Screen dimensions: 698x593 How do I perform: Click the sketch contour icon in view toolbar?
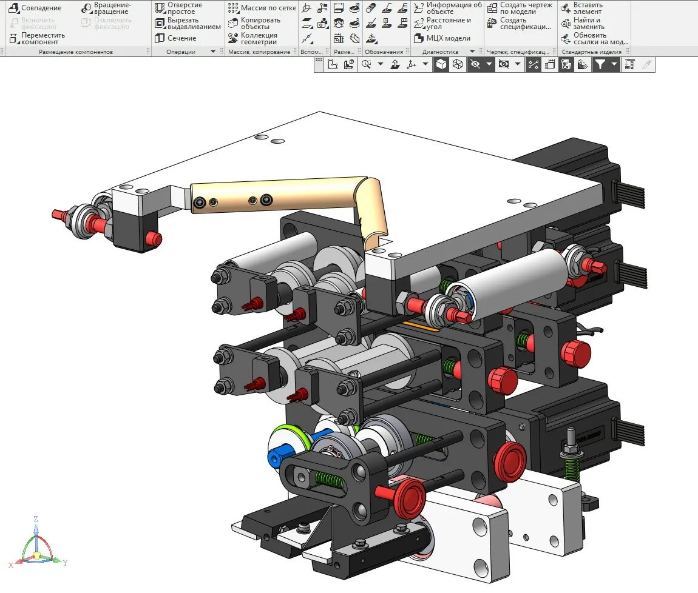(x=333, y=65)
